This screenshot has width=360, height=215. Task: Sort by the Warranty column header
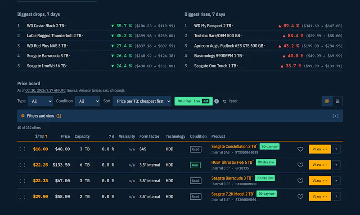click(x=127, y=136)
